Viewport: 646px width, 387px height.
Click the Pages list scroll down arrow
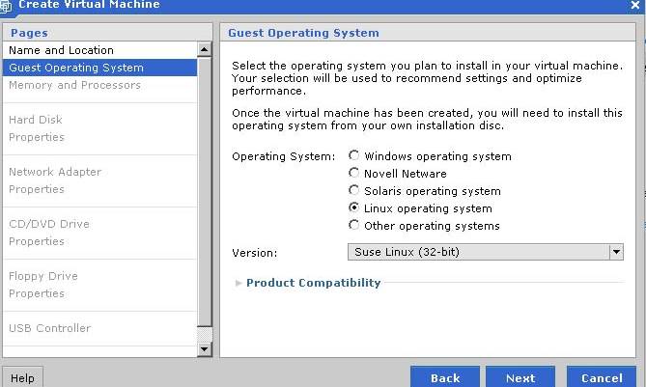(204, 348)
